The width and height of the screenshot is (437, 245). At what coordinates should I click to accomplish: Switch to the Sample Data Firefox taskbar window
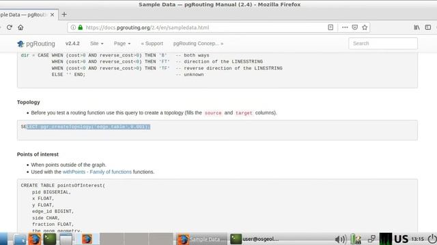point(202,239)
